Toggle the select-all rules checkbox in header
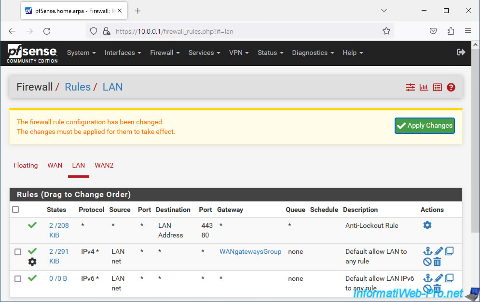480x302 pixels. tap(15, 210)
